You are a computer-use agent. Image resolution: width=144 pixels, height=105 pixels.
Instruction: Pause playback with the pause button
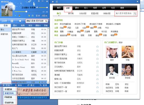click(12, 21)
